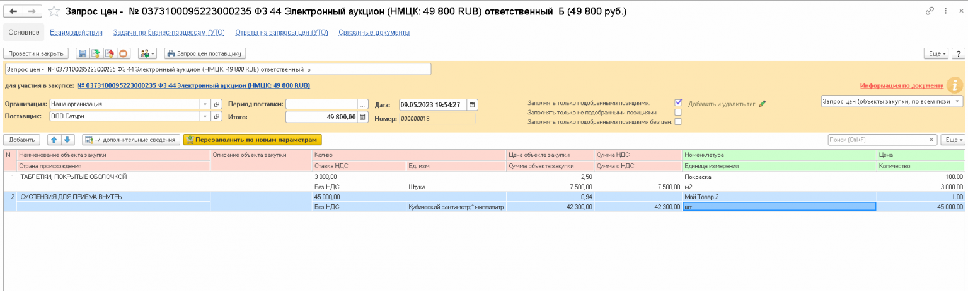Enable 'Заполнять только не подобранными позициями'
The height and width of the screenshot is (291, 968).
678,112
